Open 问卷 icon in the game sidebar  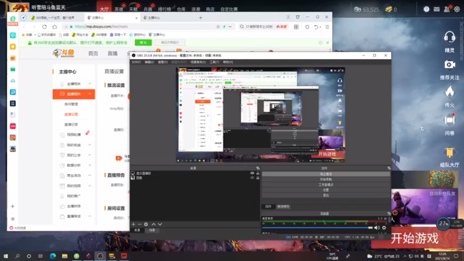pyautogui.click(x=449, y=120)
